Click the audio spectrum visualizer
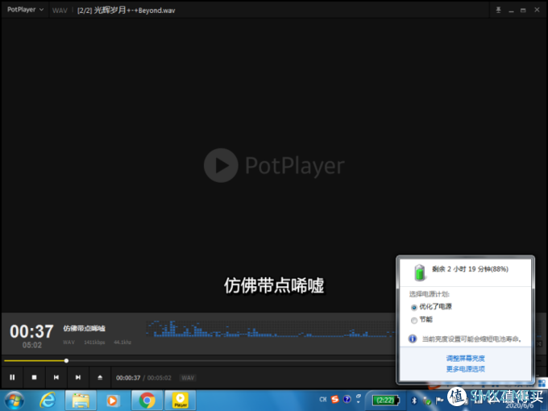Image resolution: width=548 pixels, height=411 pixels. pyautogui.click(x=271, y=329)
